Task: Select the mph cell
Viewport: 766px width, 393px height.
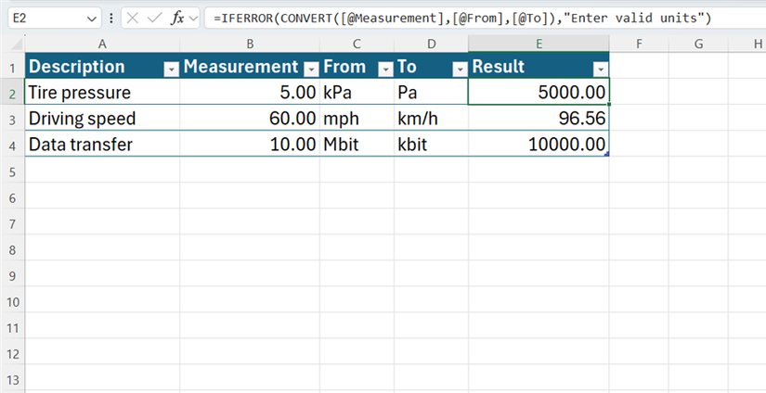Action: tap(357, 118)
